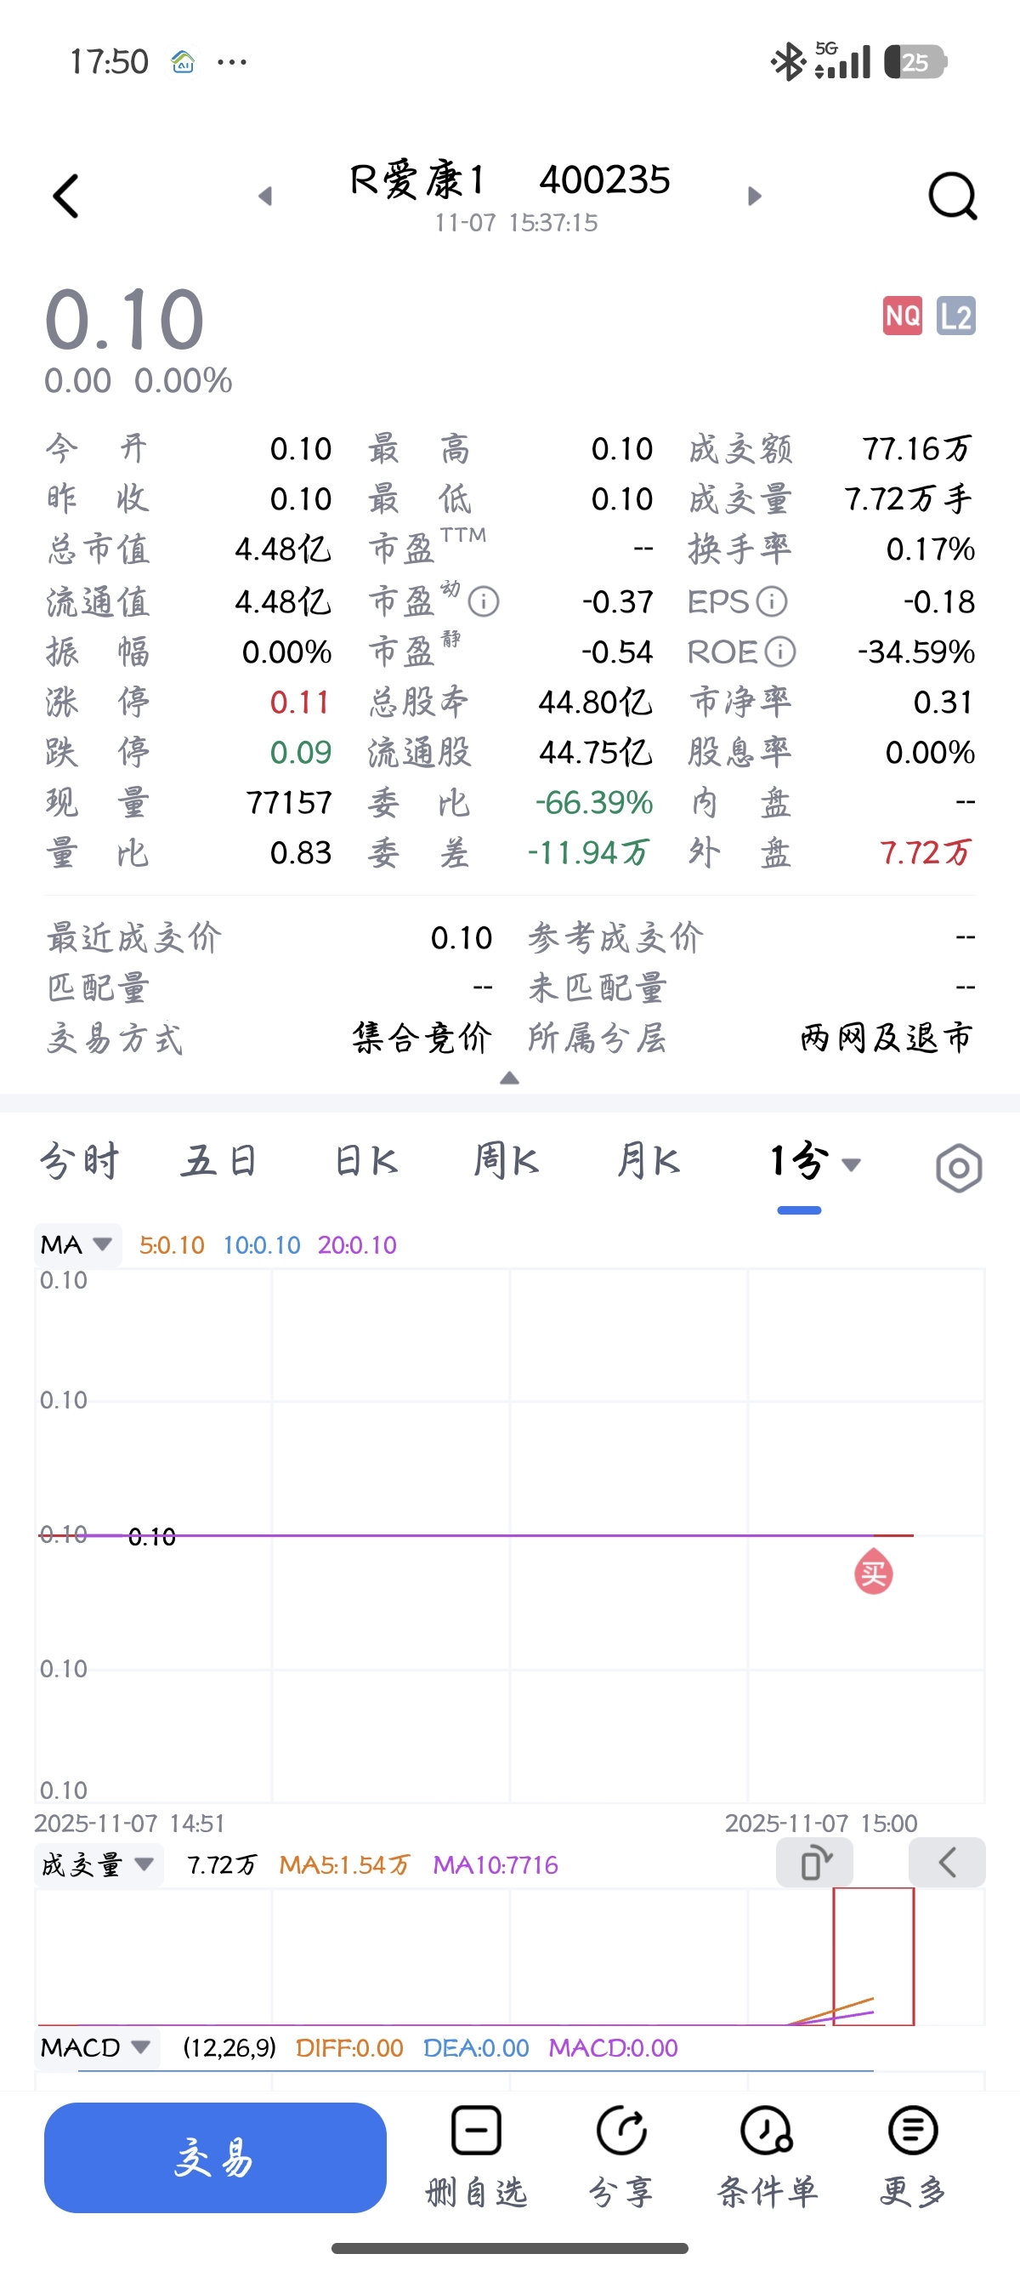
Task: Tap the info icon beside ROE
Action: click(x=779, y=652)
